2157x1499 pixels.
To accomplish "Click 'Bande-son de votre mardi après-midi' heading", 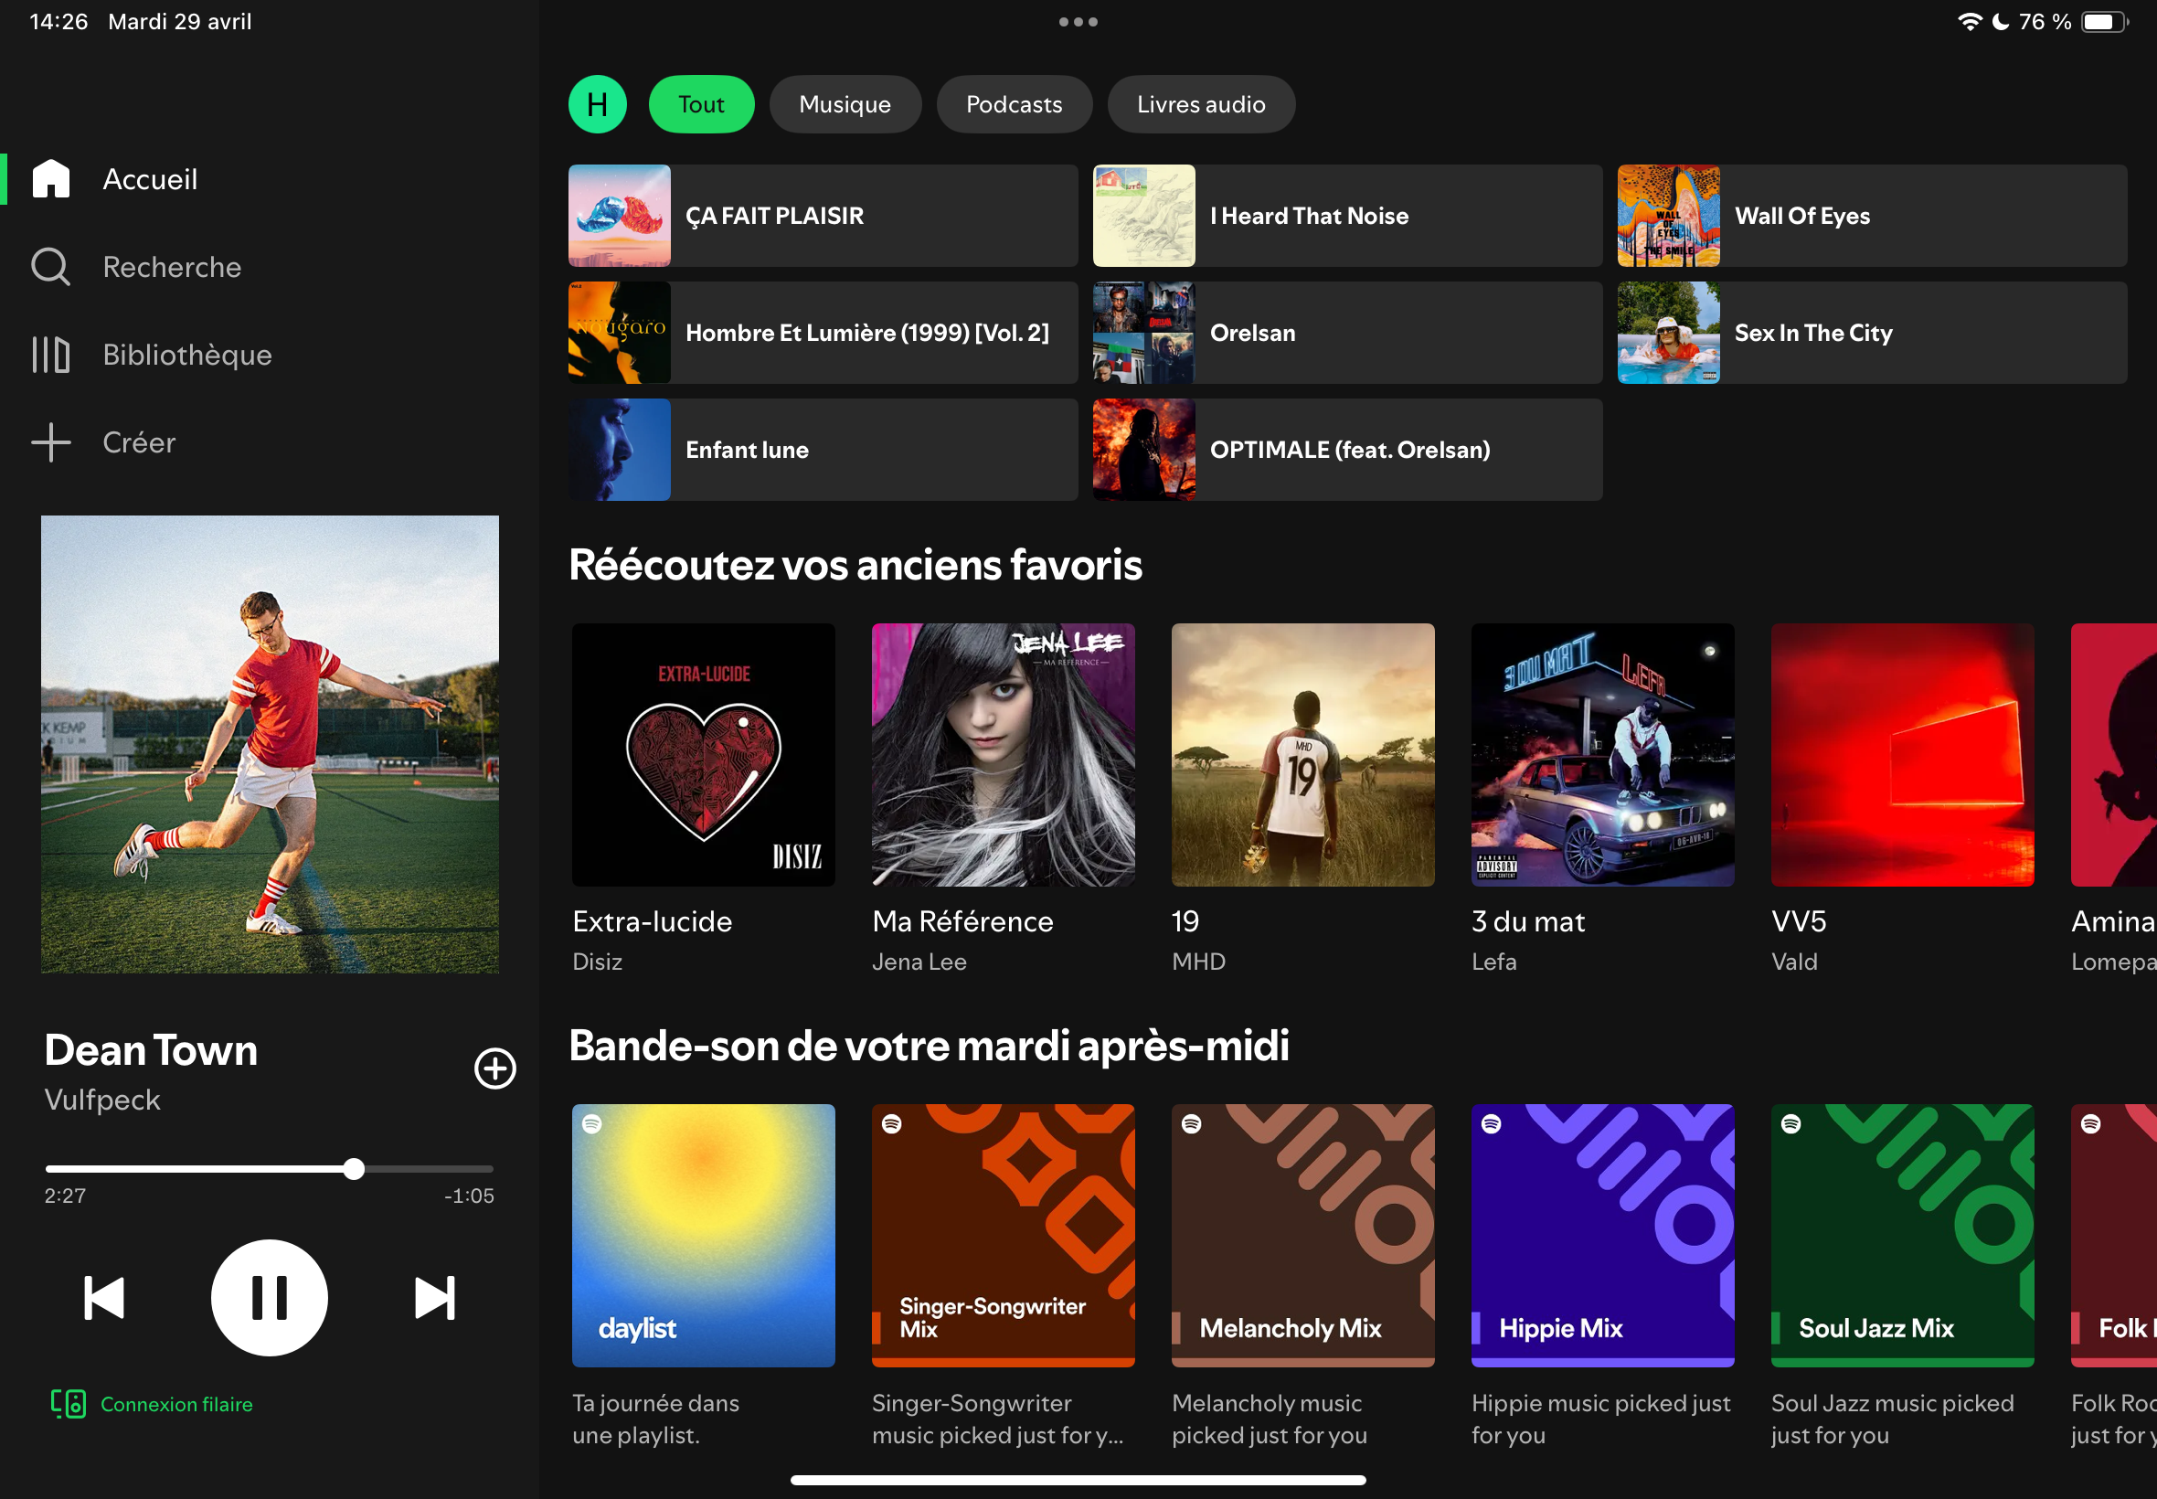I will [x=929, y=1047].
